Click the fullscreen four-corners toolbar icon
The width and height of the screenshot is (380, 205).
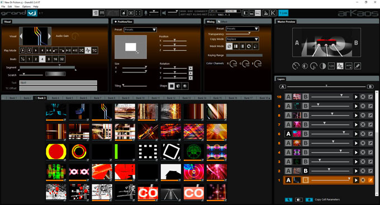click(138, 13)
